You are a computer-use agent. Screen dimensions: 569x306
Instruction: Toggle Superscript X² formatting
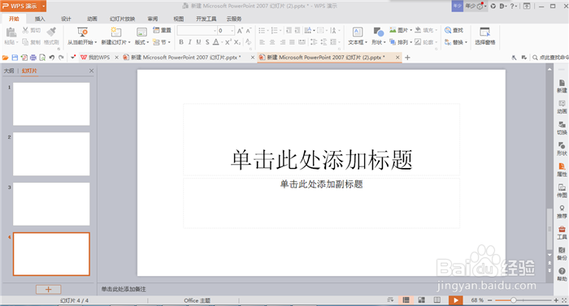[228, 42]
